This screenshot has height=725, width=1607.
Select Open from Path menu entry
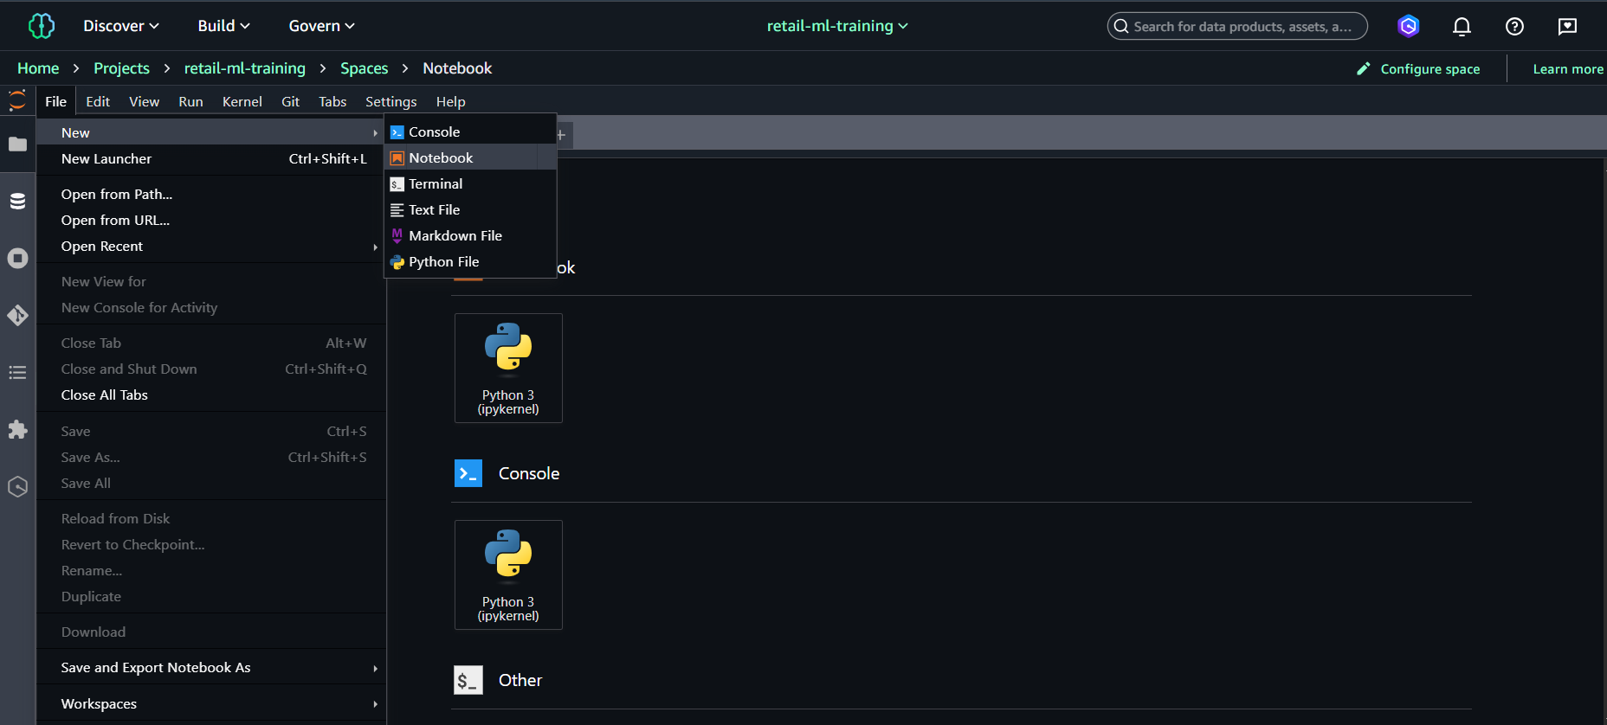[117, 195]
